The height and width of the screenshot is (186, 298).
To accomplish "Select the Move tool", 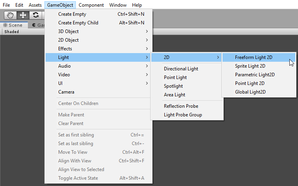I will pyautogui.click(x=23, y=15).
